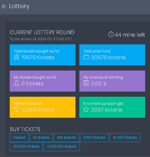
Task: Click the My chance of winning card
Action: pos(112,81)
